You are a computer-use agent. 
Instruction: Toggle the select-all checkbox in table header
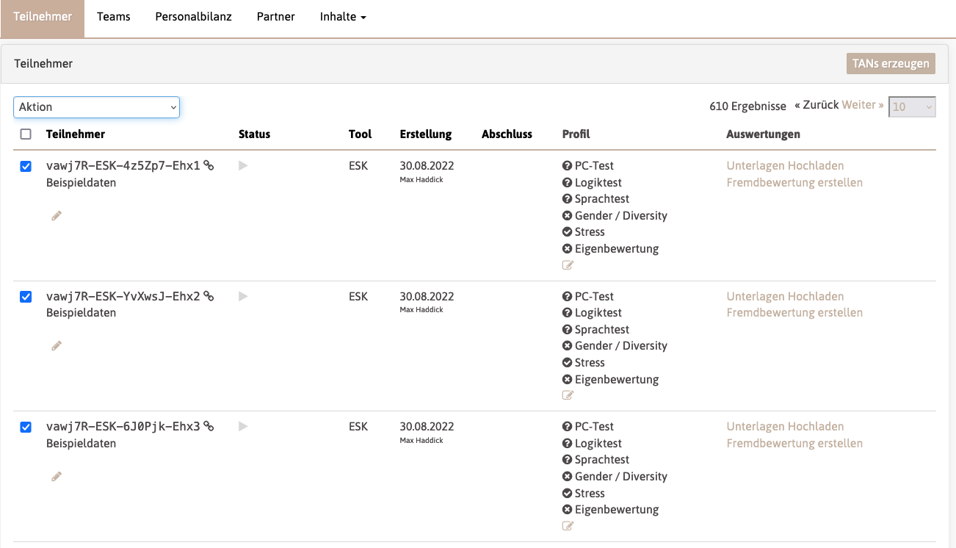(26, 134)
